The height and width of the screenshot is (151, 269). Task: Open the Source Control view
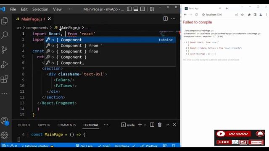tap(4, 50)
